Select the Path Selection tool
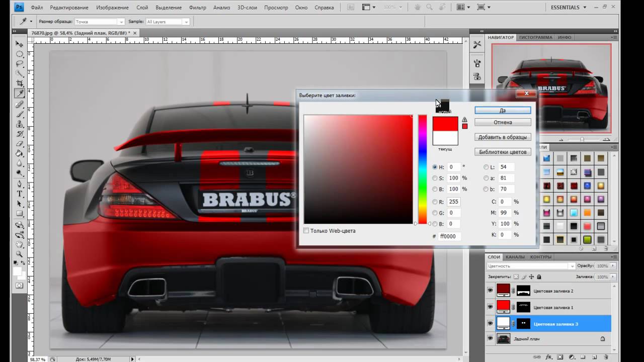This screenshot has height=362, width=644. (20, 204)
